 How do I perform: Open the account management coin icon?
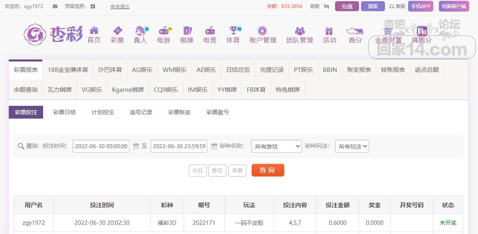point(262,31)
